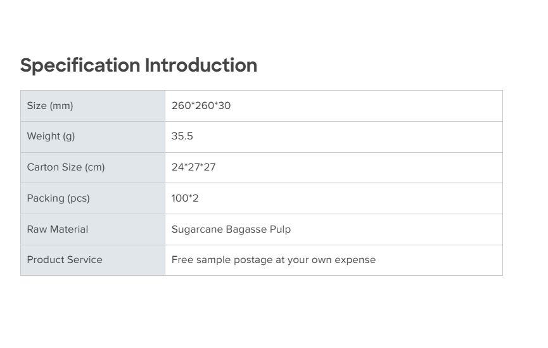The height and width of the screenshot is (348, 548).
Task: Click the Sugarcane Bagasse Pulp text
Action: (x=231, y=229)
